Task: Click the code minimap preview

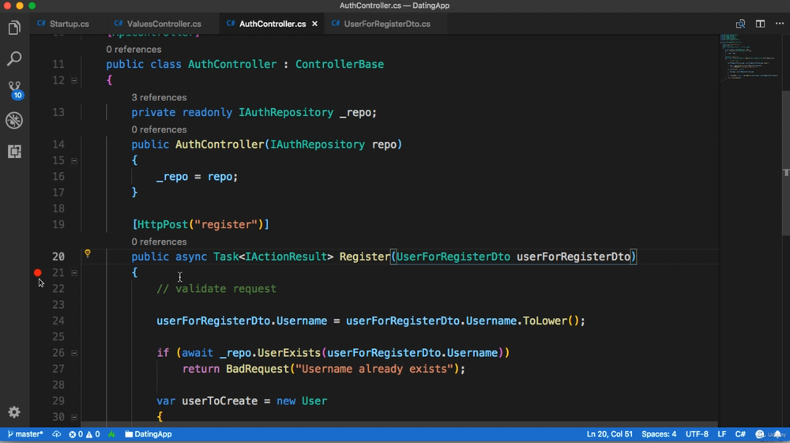Action: (x=750, y=58)
